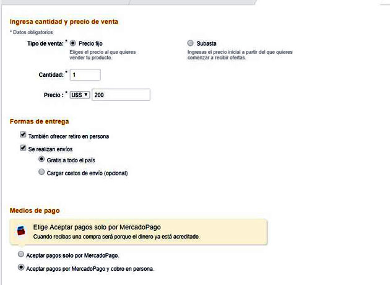Pick MercadoPago y cobro en persona option

22,268
